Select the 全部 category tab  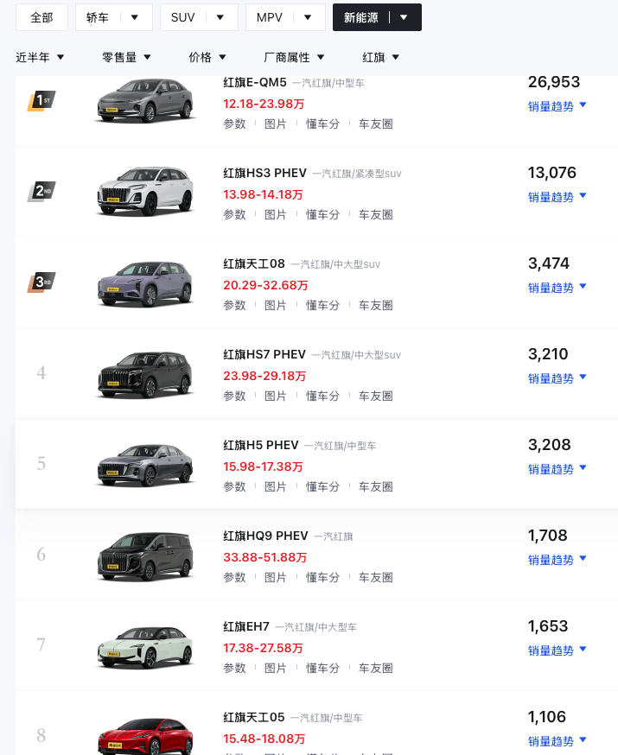(x=41, y=17)
